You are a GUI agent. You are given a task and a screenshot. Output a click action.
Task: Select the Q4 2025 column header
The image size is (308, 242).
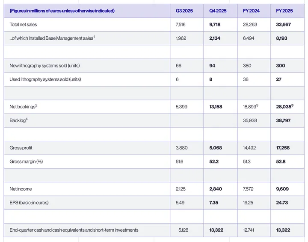point(218,11)
